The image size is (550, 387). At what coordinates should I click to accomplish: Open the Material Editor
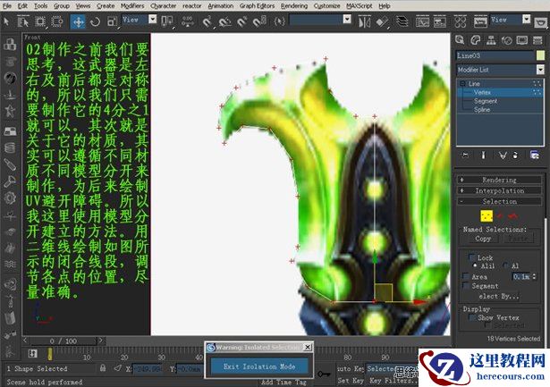(x=460, y=21)
